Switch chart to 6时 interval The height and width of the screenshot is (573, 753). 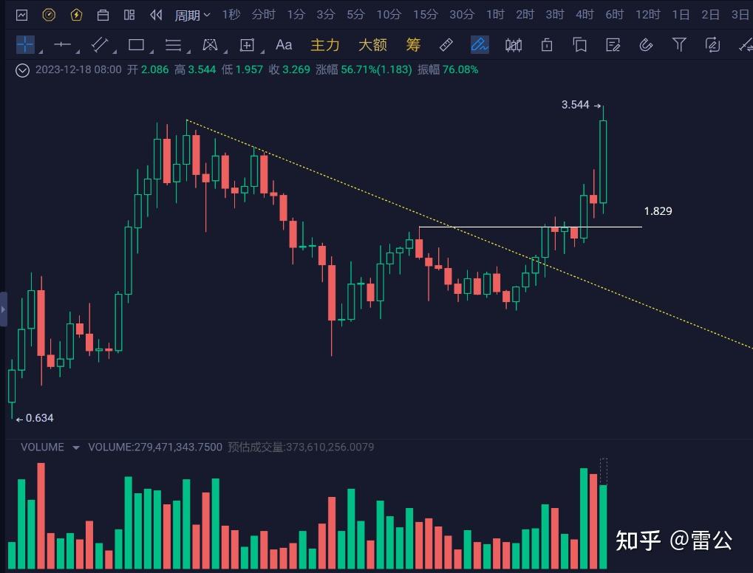click(x=614, y=15)
